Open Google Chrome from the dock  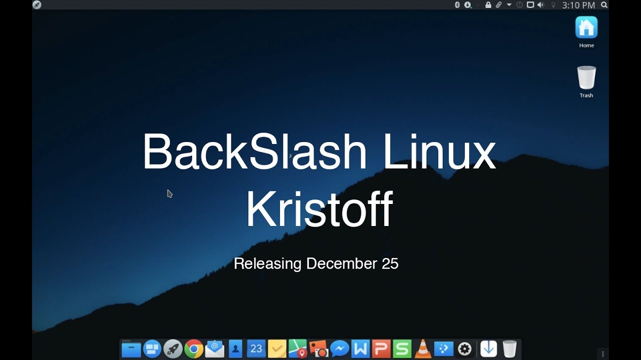[x=194, y=348]
